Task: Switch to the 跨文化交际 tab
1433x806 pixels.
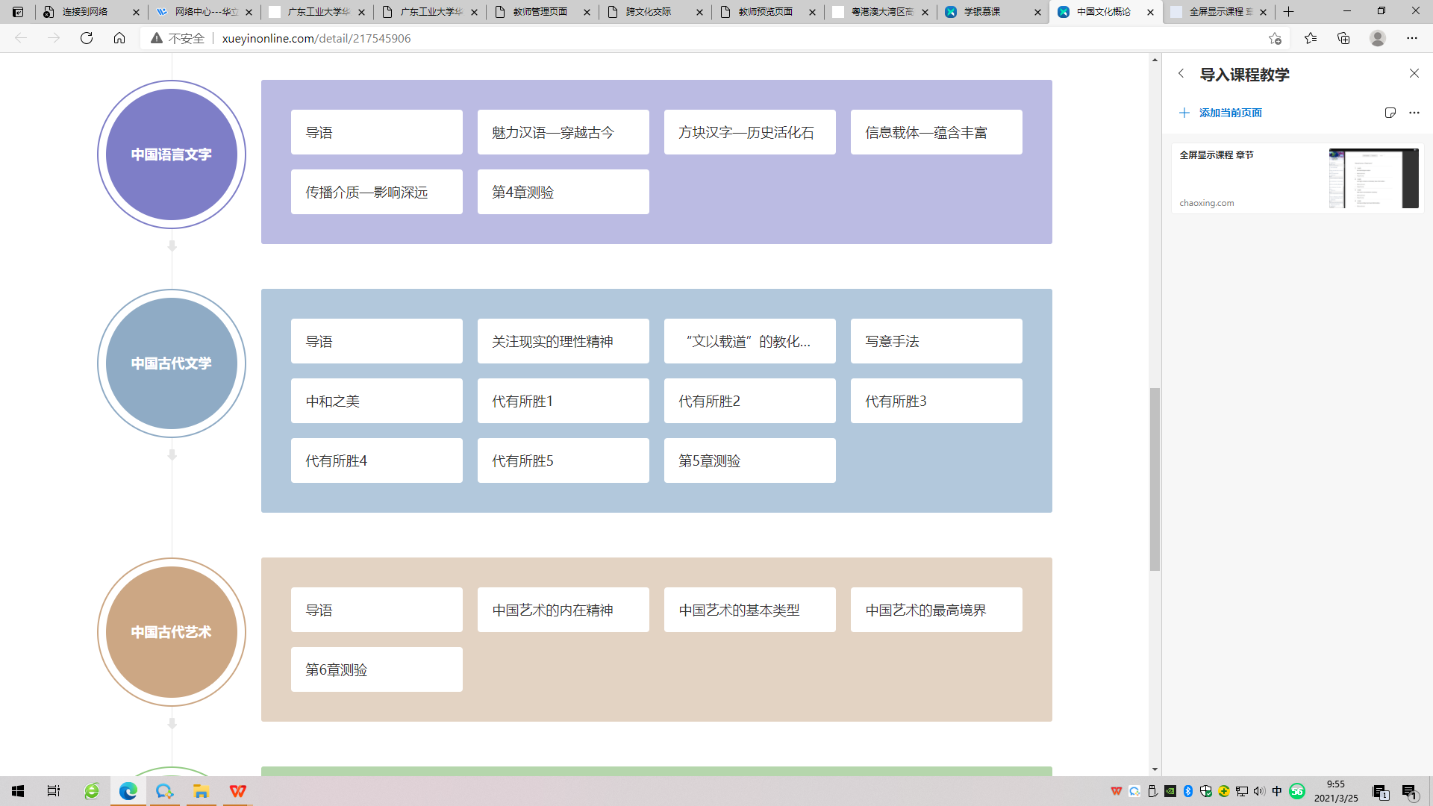Action: pyautogui.click(x=648, y=12)
